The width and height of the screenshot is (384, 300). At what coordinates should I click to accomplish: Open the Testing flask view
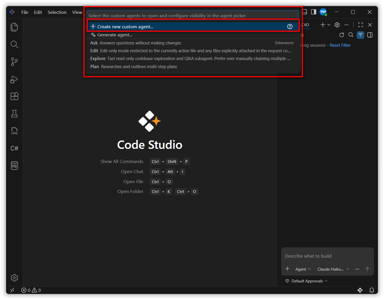(14, 114)
